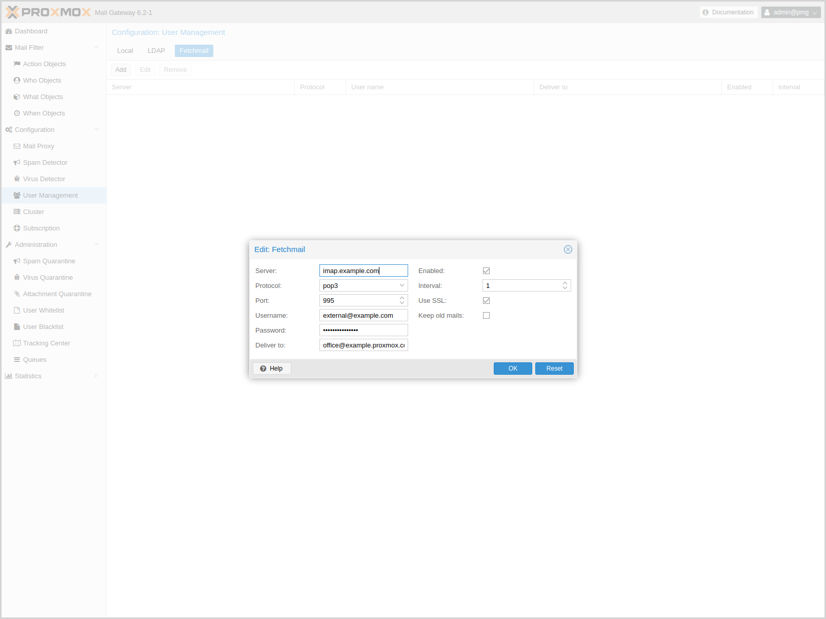
Task: Click the Attachment Quarantine paperclip icon
Action: (17, 294)
